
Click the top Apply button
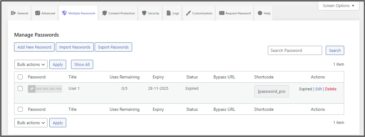(58, 64)
